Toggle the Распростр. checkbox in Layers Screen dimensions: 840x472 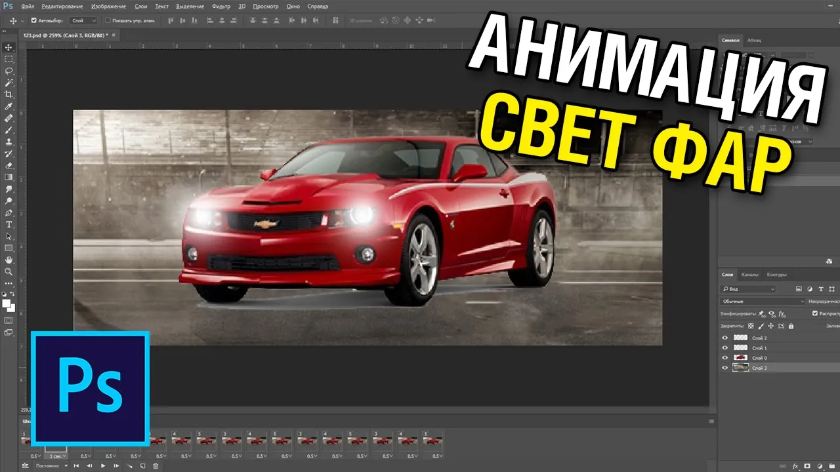point(814,313)
